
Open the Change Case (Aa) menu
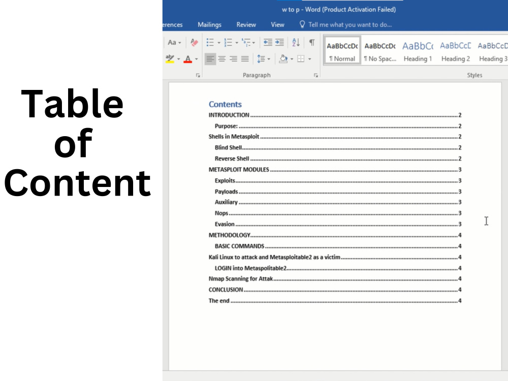(x=174, y=43)
